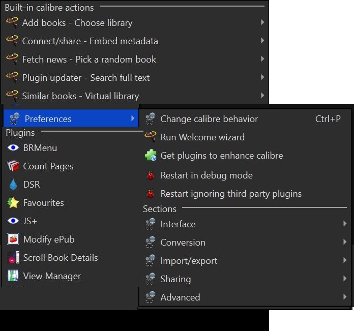Click the gears icon beside Interface
This screenshot has width=354, height=331.
151,224
